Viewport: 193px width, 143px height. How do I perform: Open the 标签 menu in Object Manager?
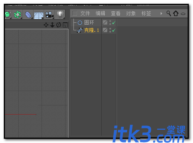pyautogui.click(x=146, y=13)
